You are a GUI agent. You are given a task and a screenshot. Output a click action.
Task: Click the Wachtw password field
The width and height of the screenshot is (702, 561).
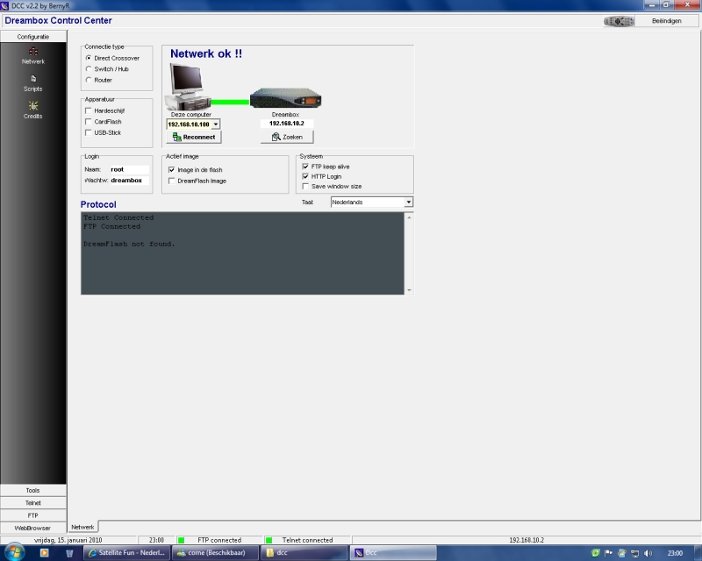point(129,181)
